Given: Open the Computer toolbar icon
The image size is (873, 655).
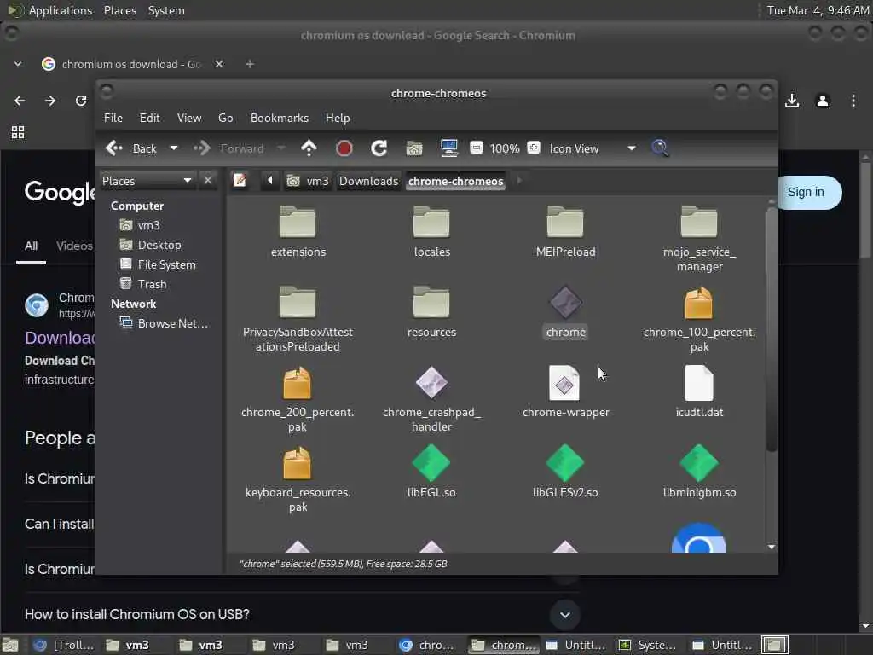Looking at the screenshot, I should 448,148.
